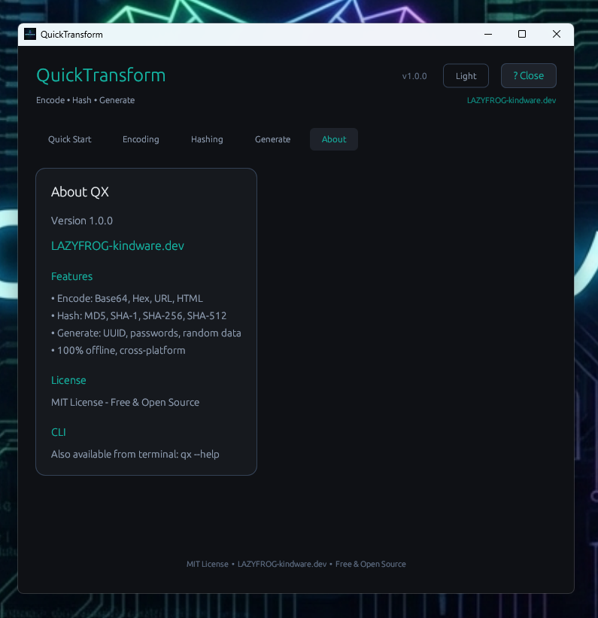Close the QuickTransform window
This screenshot has width=598, height=618.
(557, 35)
